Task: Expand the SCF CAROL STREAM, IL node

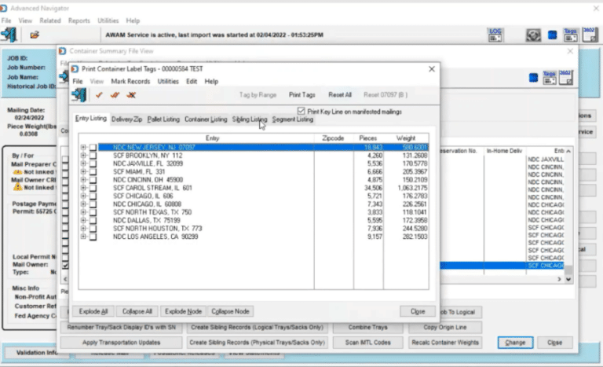Action: pos(83,188)
